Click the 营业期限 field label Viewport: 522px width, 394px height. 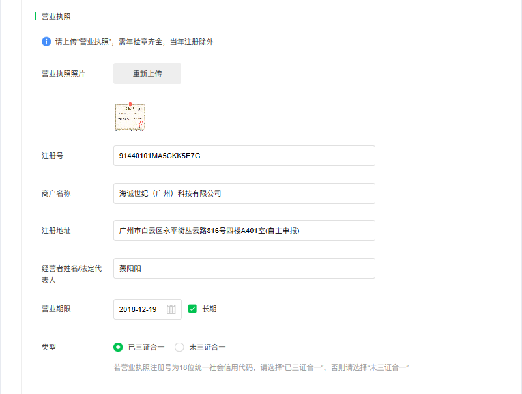tap(56, 309)
